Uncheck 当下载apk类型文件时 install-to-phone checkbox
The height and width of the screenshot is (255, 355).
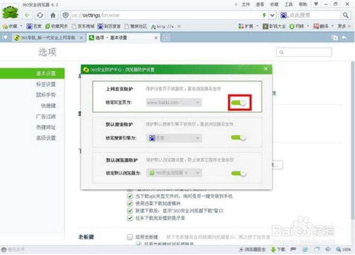pyautogui.click(x=130, y=196)
